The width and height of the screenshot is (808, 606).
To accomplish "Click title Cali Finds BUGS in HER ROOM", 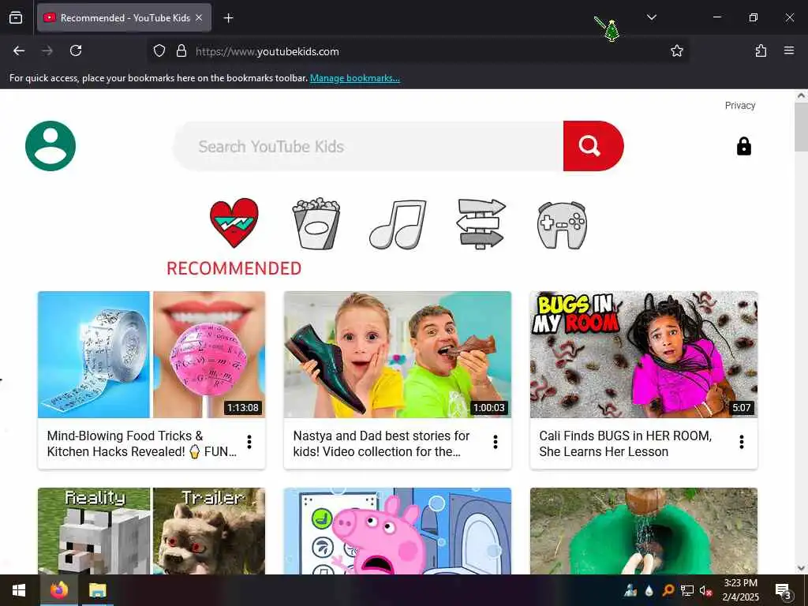I will tap(625, 443).
